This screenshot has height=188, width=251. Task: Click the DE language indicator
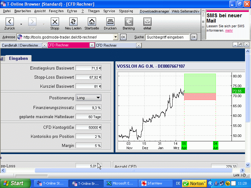178,183
